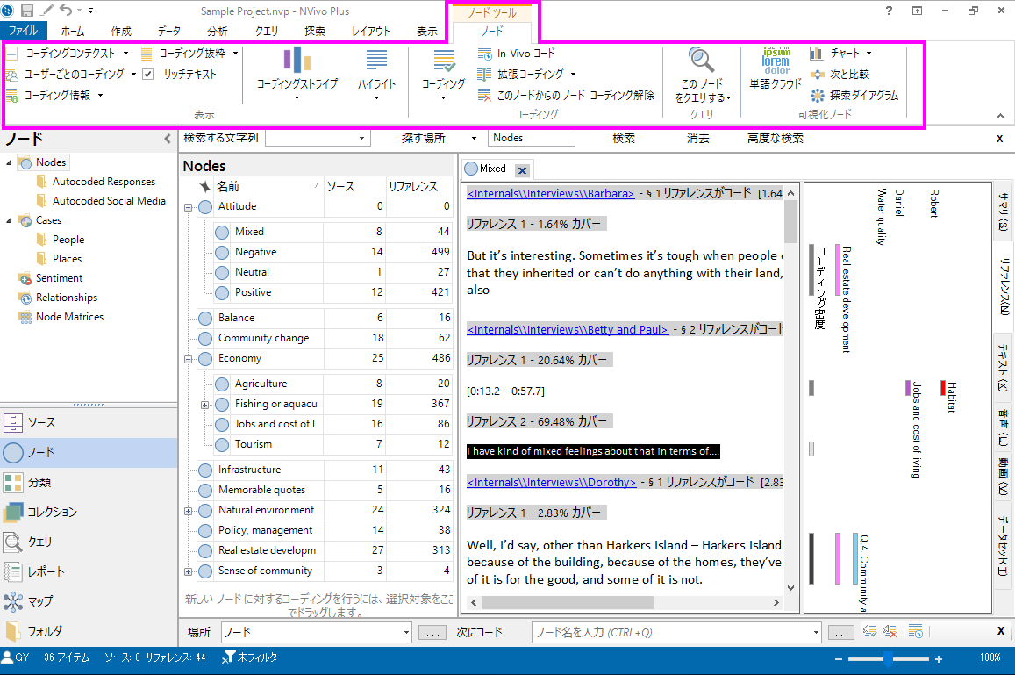
Task: Click the zoom out minus button
Action: click(x=839, y=659)
